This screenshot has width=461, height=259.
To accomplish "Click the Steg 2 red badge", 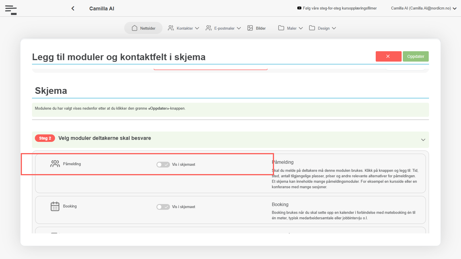I will tap(45, 138).
